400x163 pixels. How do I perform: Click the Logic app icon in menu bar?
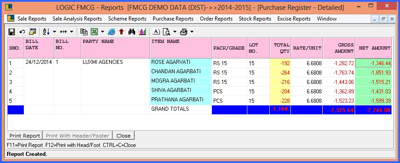tap(10, 18)
